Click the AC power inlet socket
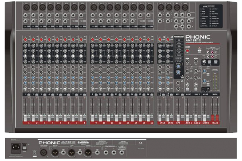 [x=15, y=148]
